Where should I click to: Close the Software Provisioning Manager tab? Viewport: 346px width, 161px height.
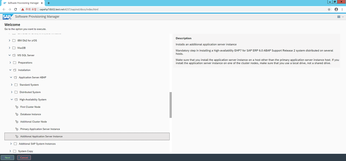tap(41, 3)
